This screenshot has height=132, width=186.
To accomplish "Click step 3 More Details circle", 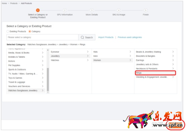I will [92, 10].
